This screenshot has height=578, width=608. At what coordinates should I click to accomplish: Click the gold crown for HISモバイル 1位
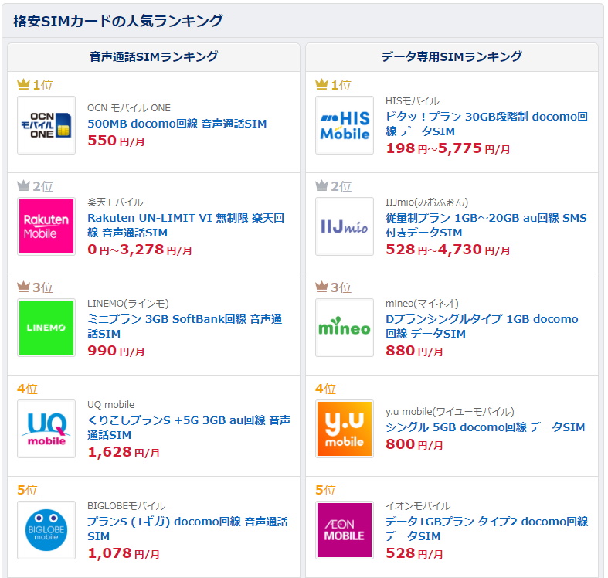point(322,84)
